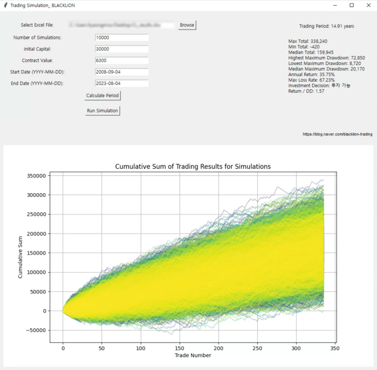The image size is (377, 370).
Task: Click the feather app icon in title bar
Action: pyautogui.click(x=6, y=5)
